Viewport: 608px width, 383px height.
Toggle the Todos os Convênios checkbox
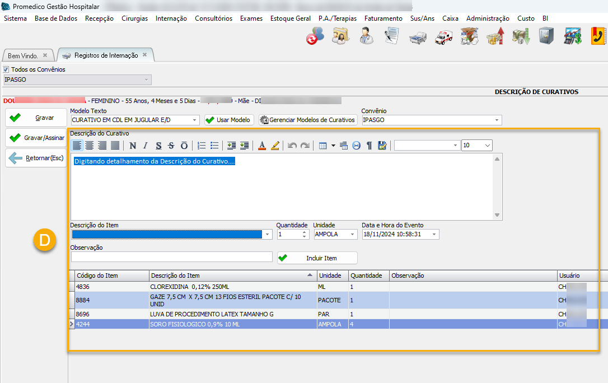click(7, 69)
